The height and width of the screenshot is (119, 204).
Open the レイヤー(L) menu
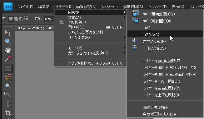[x=110, y=7]
